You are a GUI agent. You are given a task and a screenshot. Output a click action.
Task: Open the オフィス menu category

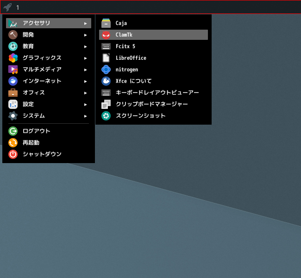[x=49, y=93]
